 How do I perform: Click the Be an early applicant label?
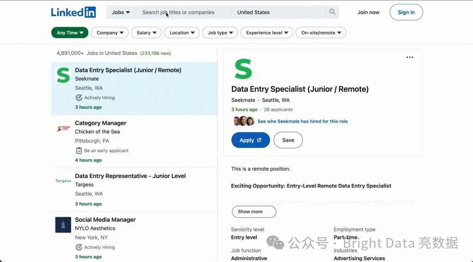tap(106, 150)
